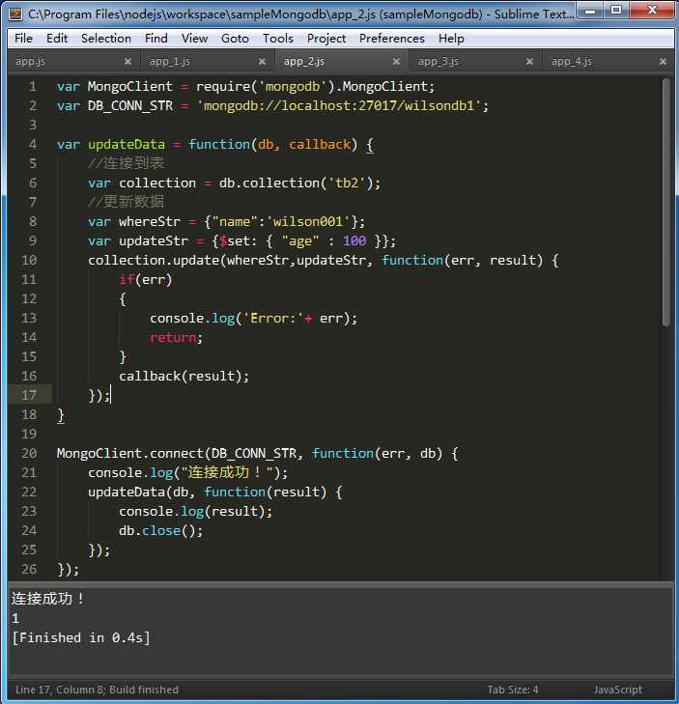This screenshot has width=679, height=704.
Task: Minimize the Sublime Text window
Action: pyautogui.click(x=590, y=12)
